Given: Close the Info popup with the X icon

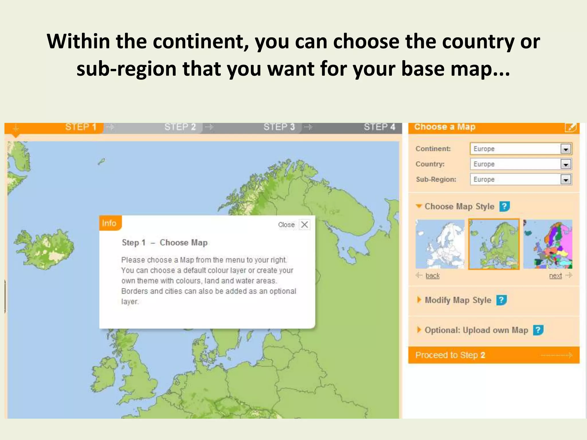Looking at the screenshot, I should coord(304,225).
